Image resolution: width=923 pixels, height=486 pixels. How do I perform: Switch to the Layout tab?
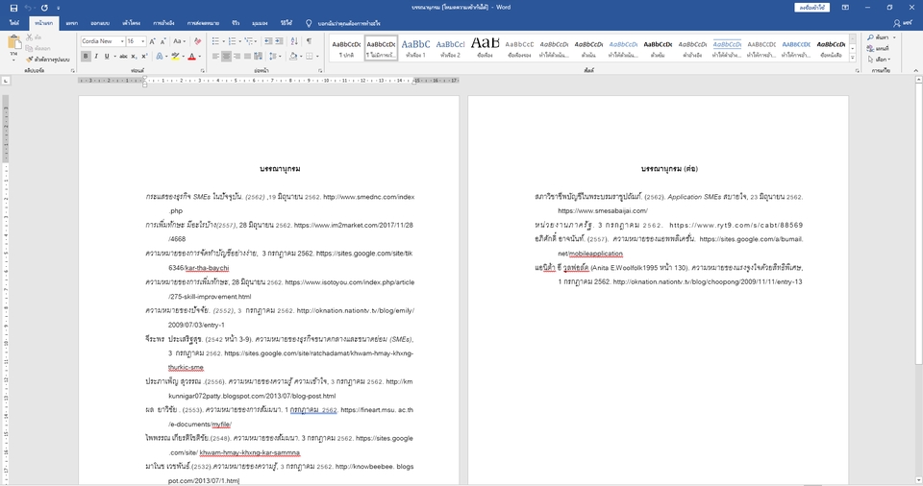(132, 24)
